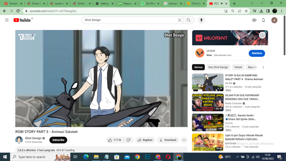Open the Create video icon
Image resolution: width=286 pixels, height=161 pixels.
[254, 20]
